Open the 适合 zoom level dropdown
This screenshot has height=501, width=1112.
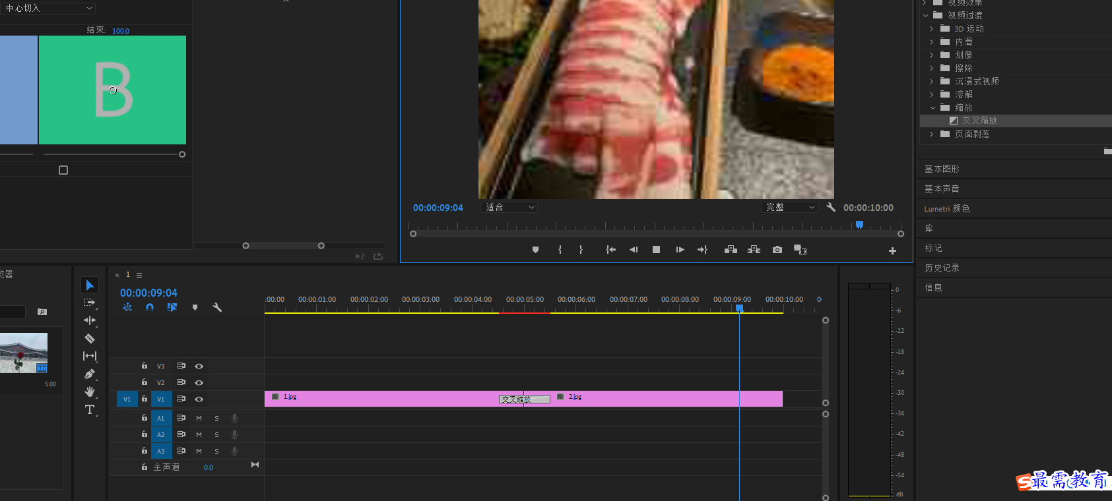tap(509, 207)
